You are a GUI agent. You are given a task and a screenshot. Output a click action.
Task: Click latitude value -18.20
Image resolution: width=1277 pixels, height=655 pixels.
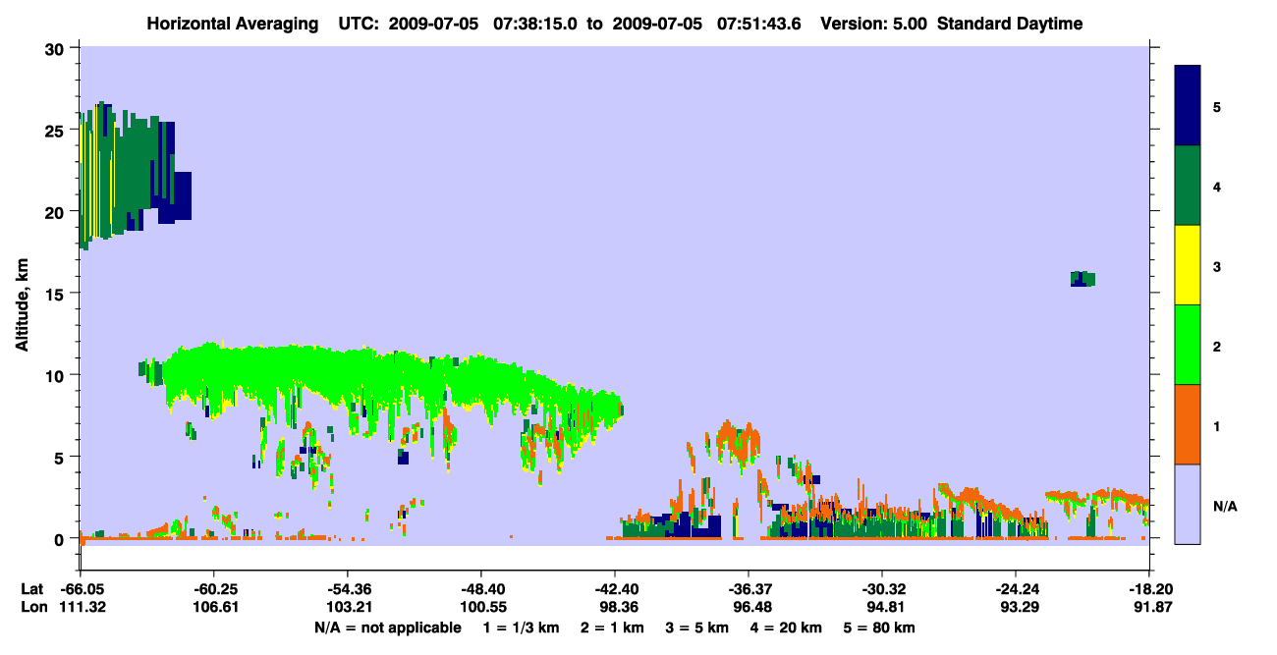[x=1149, y=589]
